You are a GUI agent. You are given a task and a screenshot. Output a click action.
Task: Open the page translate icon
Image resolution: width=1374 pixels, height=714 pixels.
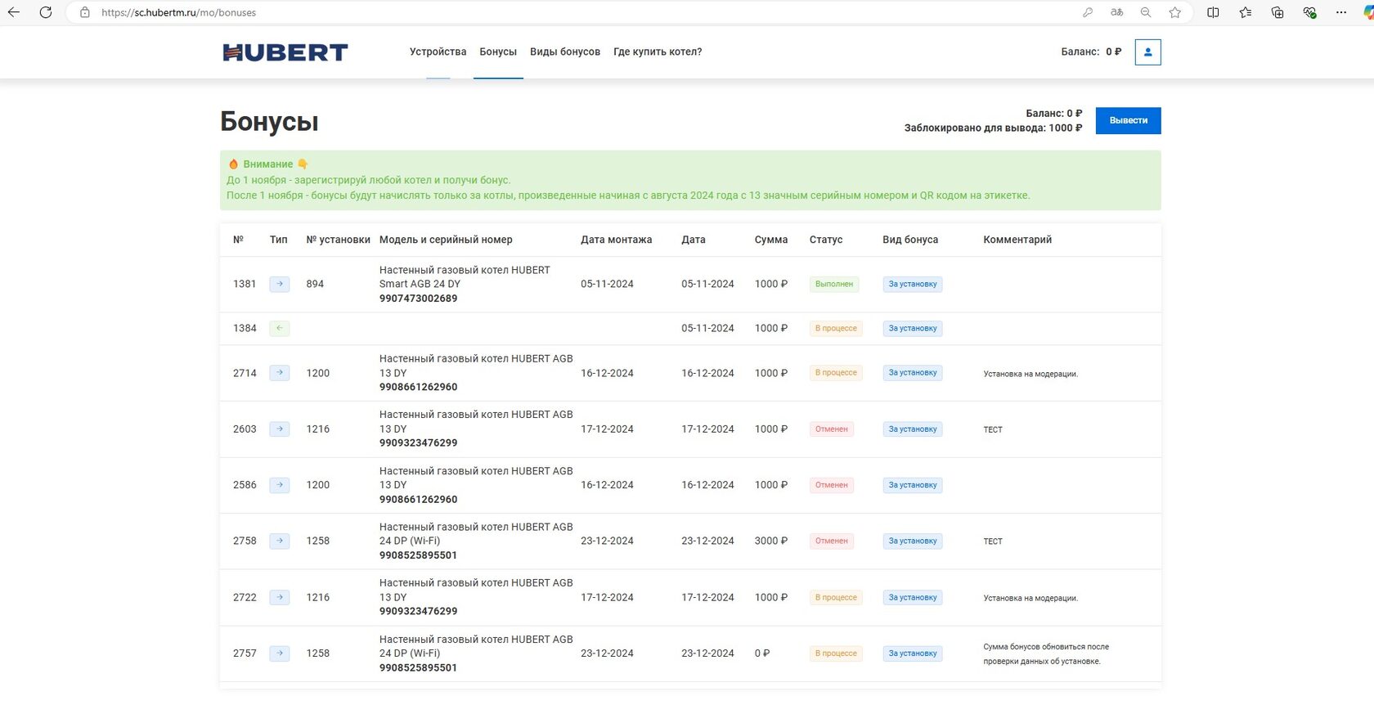(1116, 12)
